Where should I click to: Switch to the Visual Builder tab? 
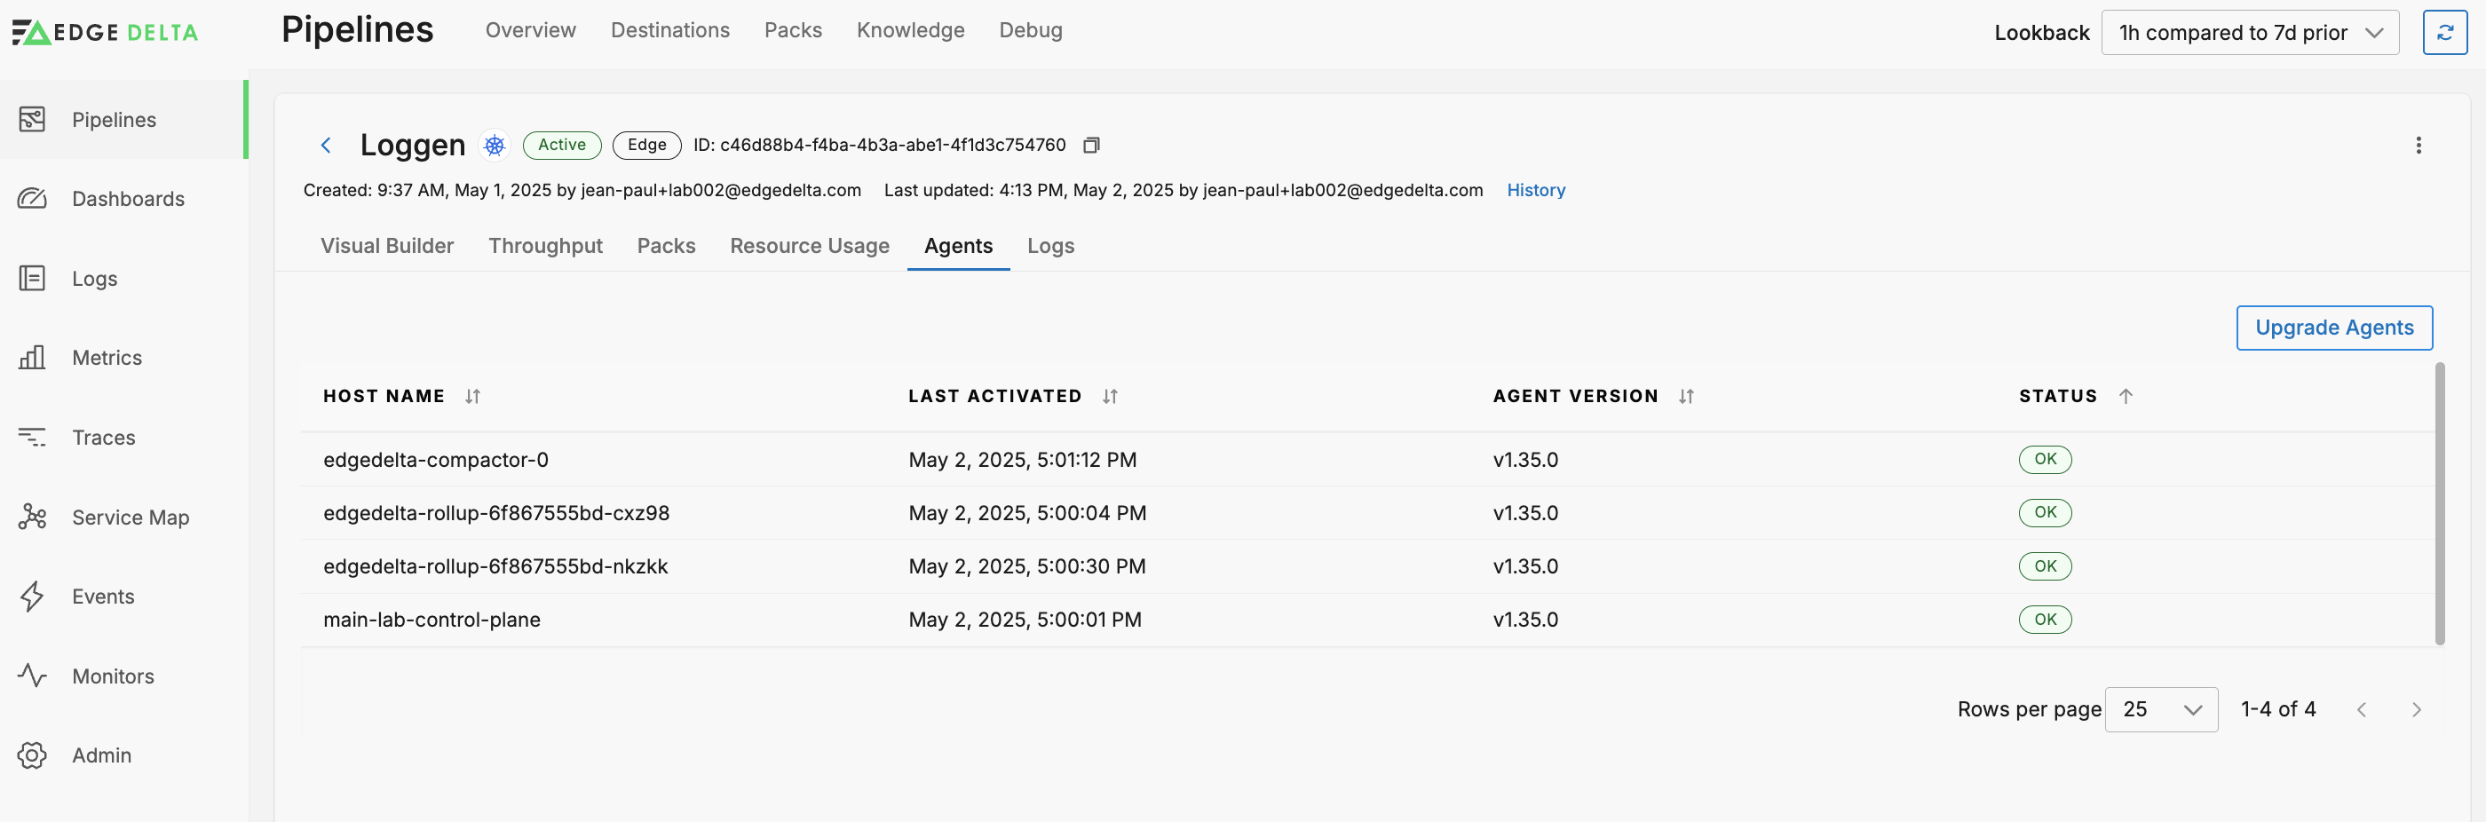[387, 246]
